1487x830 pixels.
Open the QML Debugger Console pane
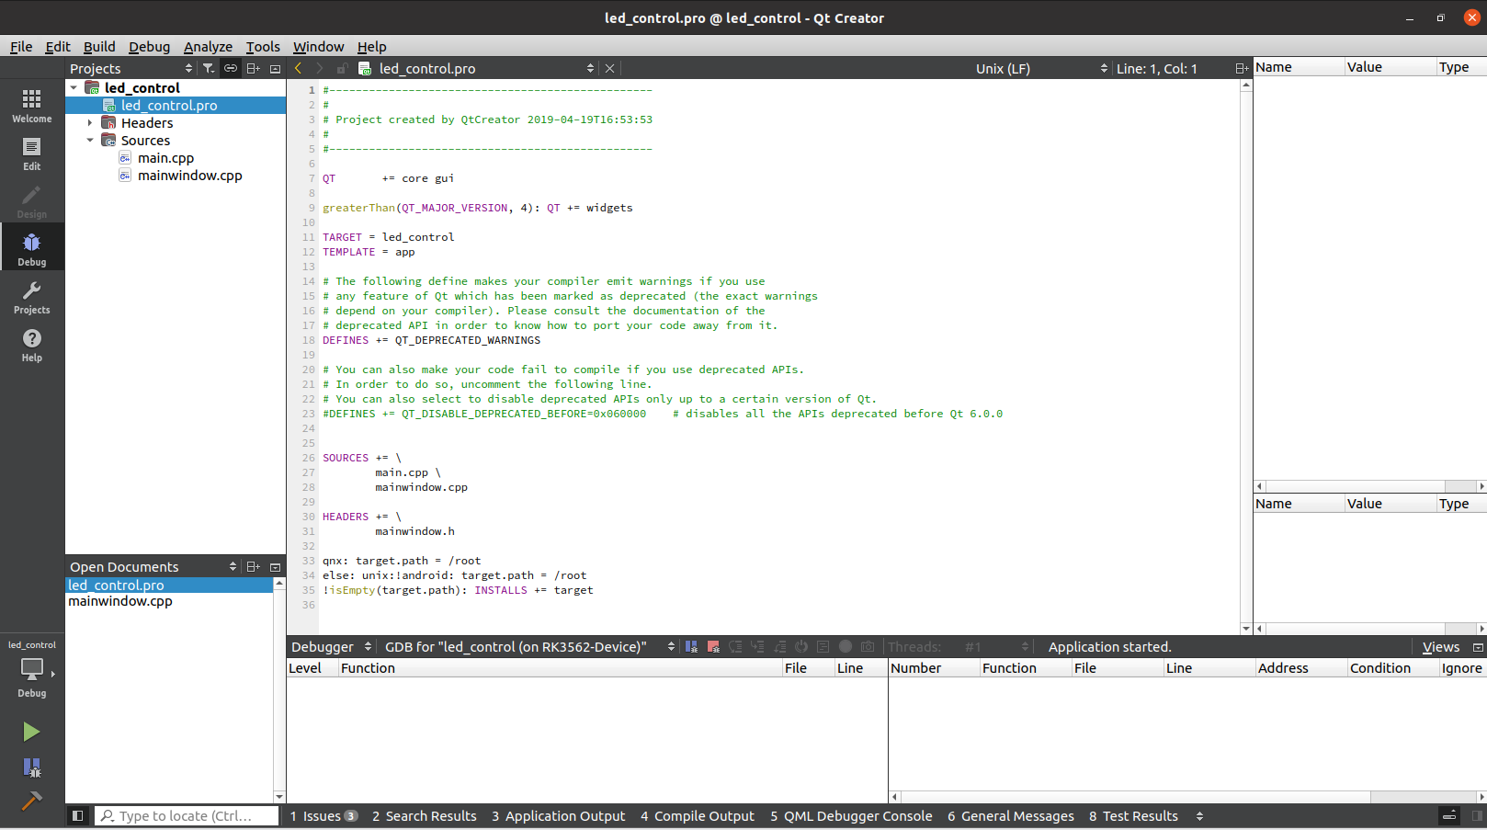[851, 815]
